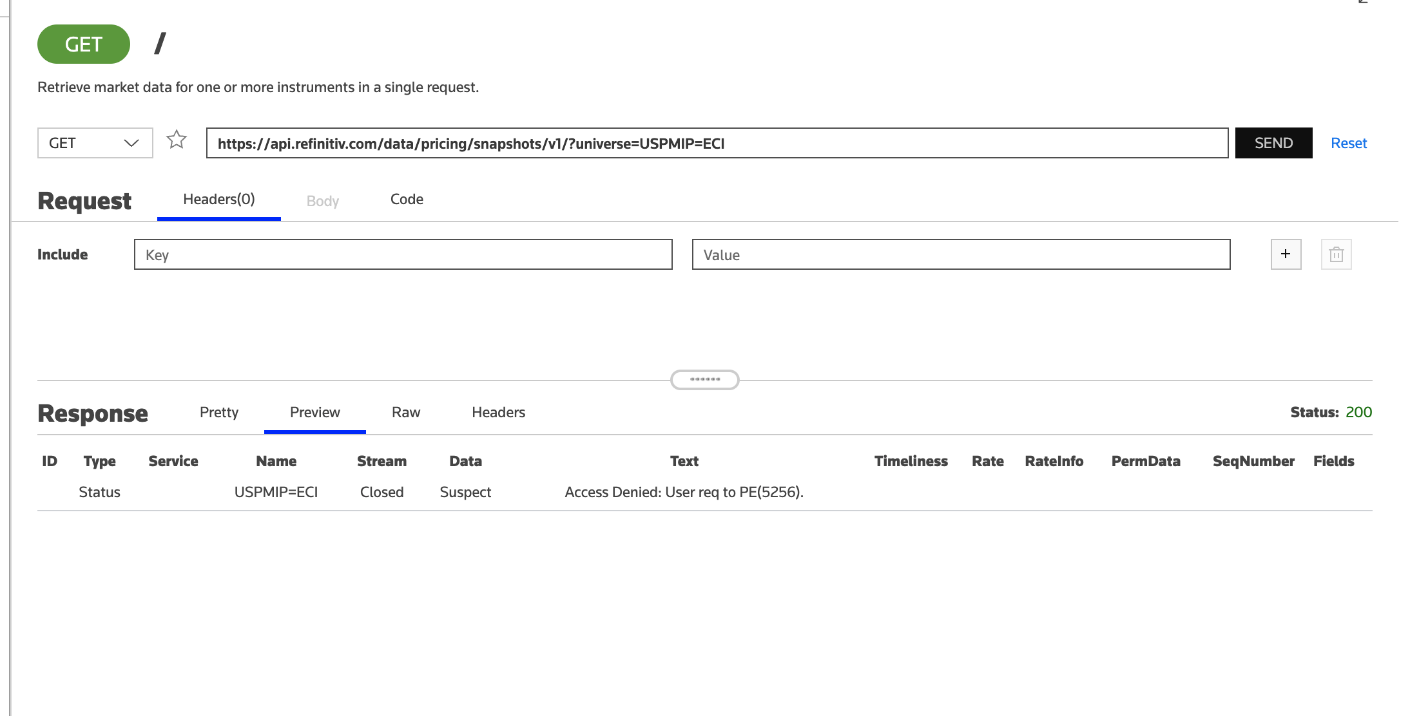The image size is (1419, 716).
Task: Click the USPMIP=ECI name cell
Action: (x=276, y=492)
